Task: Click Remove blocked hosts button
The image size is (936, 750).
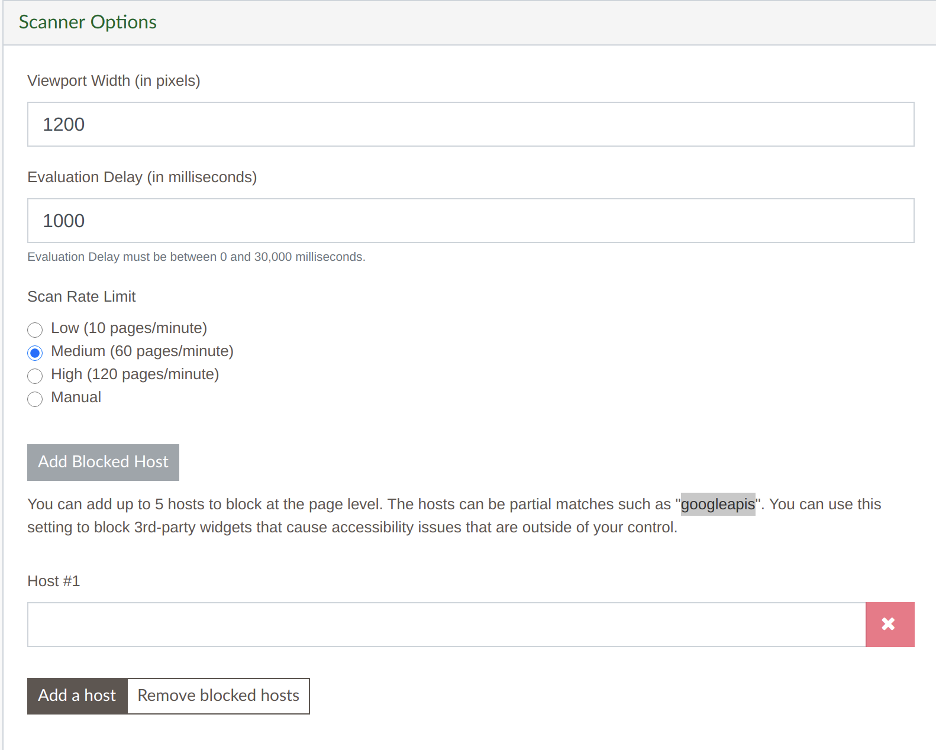Action: point(218,696)
